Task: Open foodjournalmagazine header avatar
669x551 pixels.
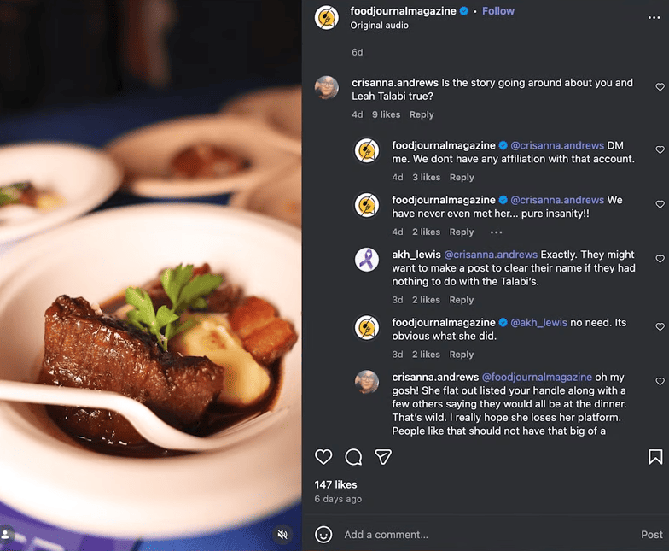Action: pos(327,17)
